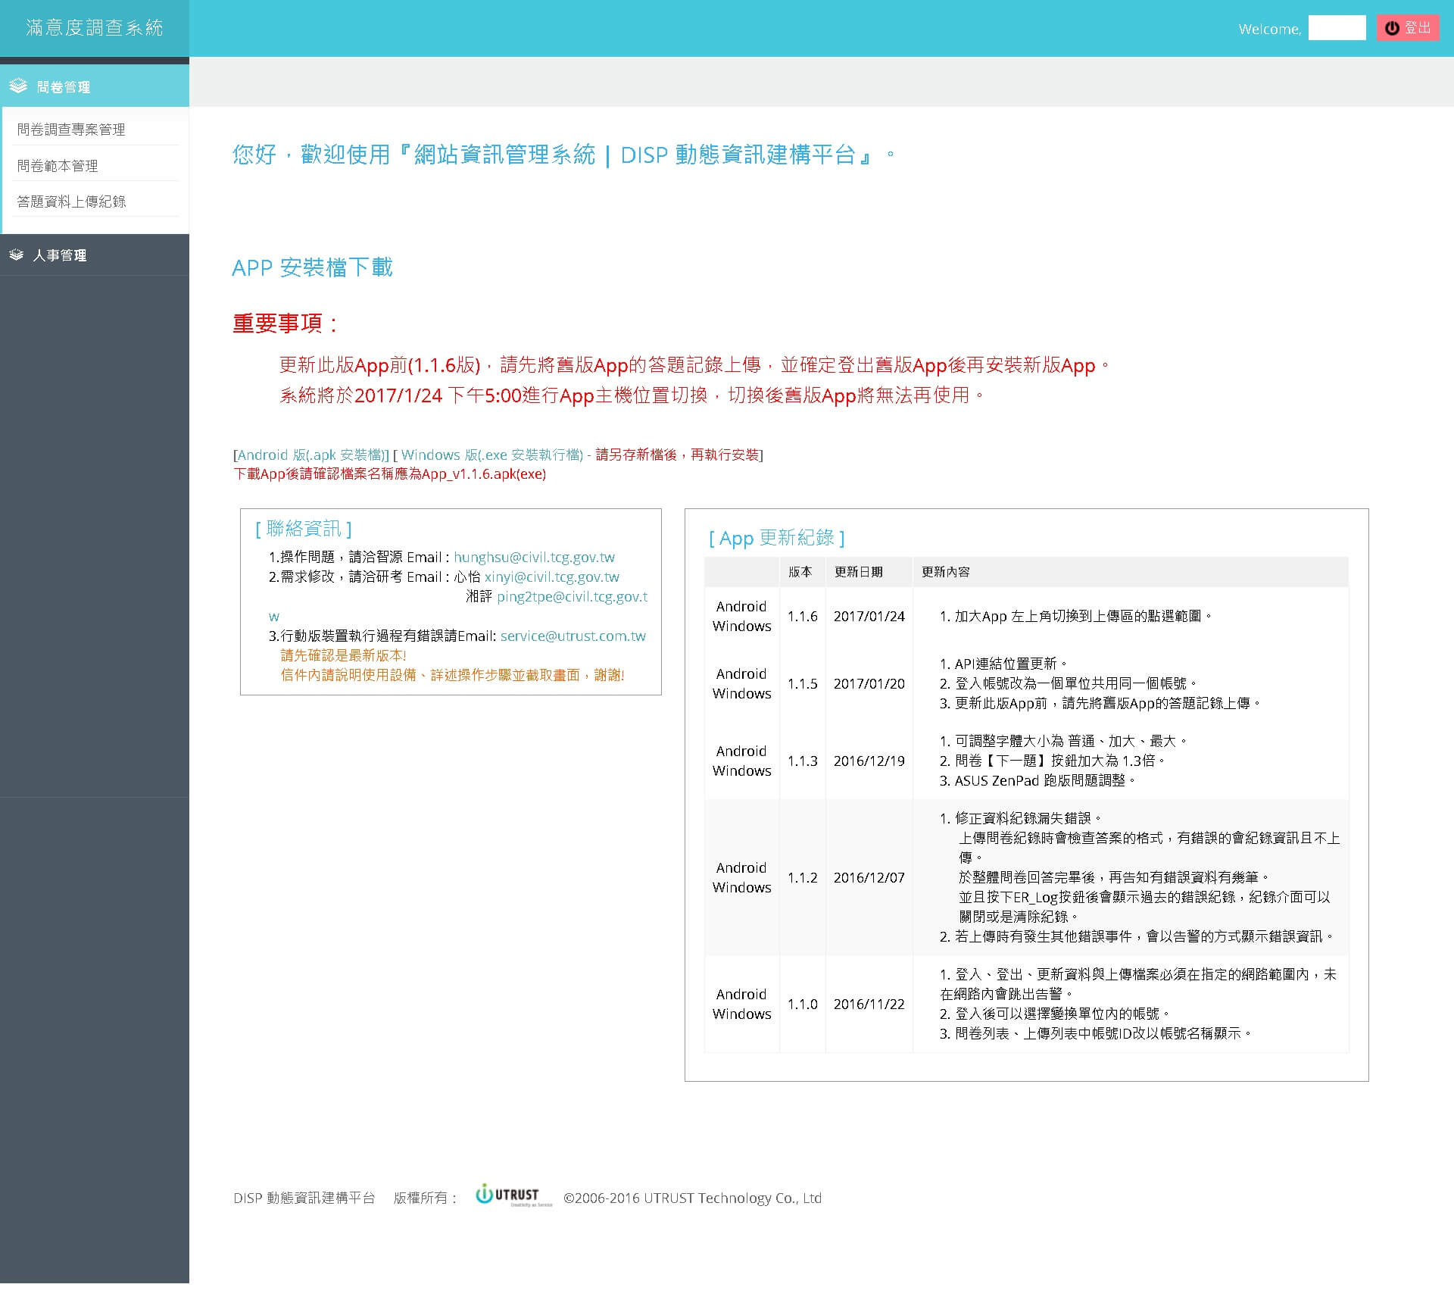Click text 'ASUS ZenPad 跑版問題調整'

click(x=1041, y=781)
